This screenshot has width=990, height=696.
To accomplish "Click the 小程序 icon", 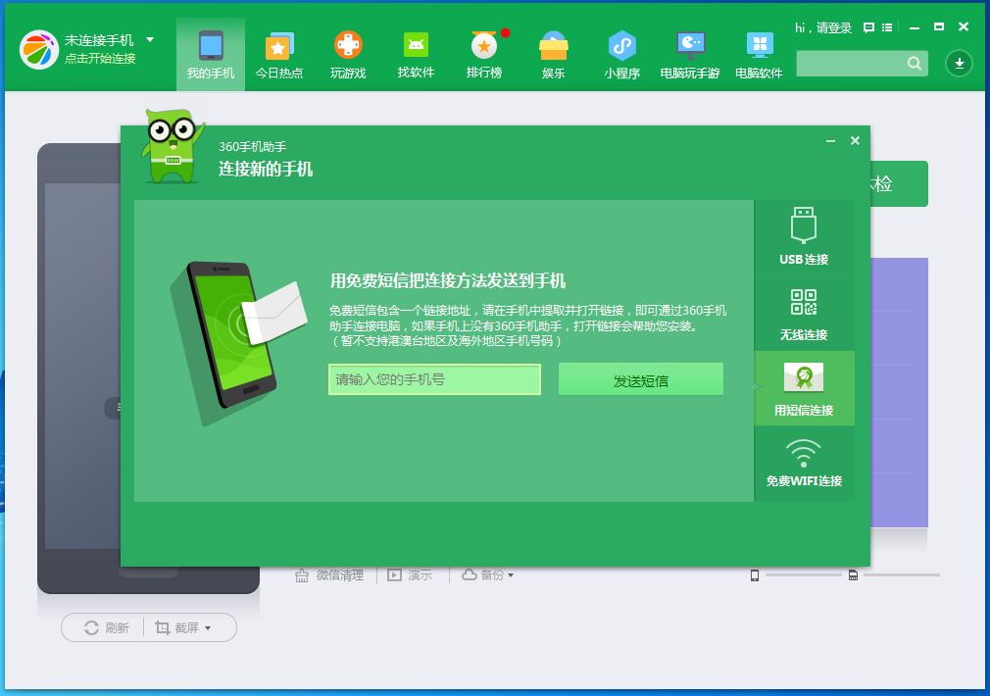I will pyautogui.click(x=620, y=54).
